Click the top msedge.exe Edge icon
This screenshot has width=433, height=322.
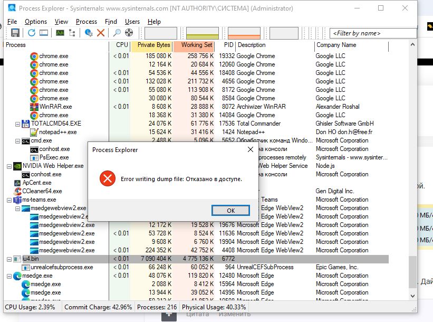coord(17,276)
